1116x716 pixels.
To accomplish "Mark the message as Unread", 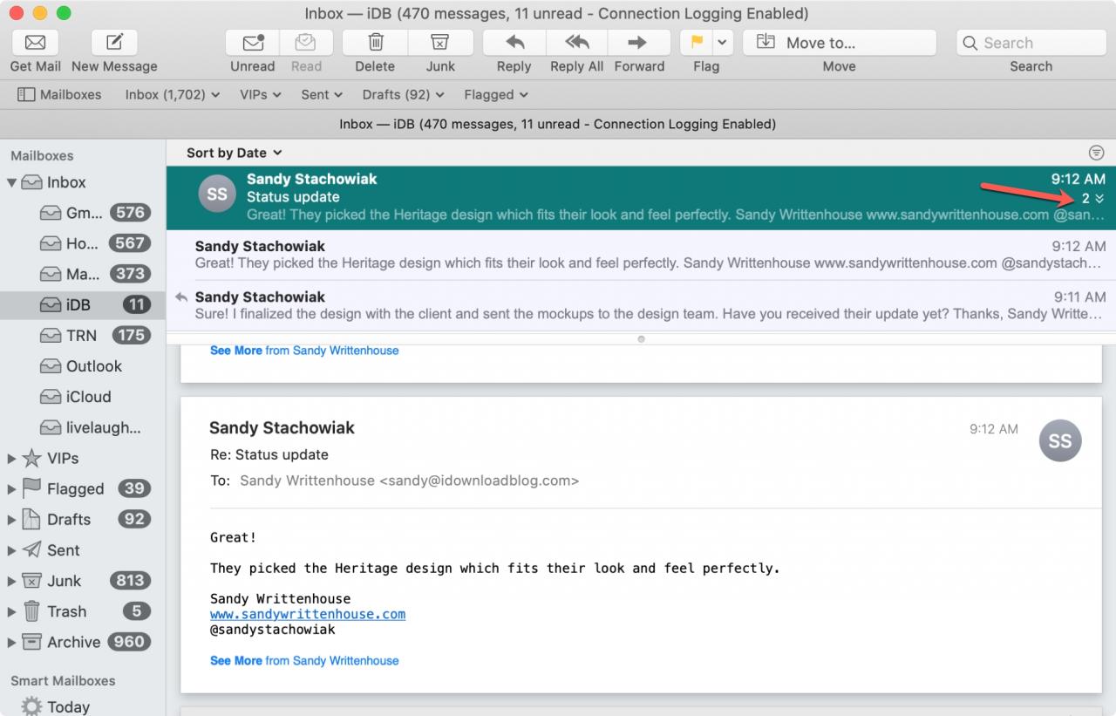I will (253, 42).
